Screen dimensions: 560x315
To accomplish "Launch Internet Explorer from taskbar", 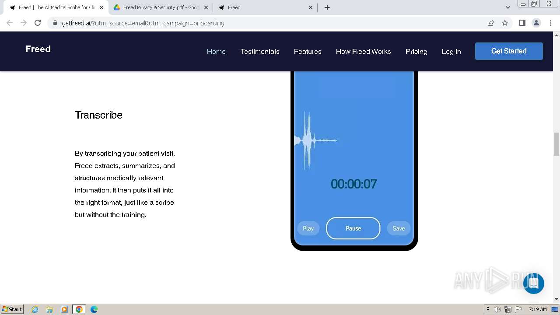I will click(35, 309).
